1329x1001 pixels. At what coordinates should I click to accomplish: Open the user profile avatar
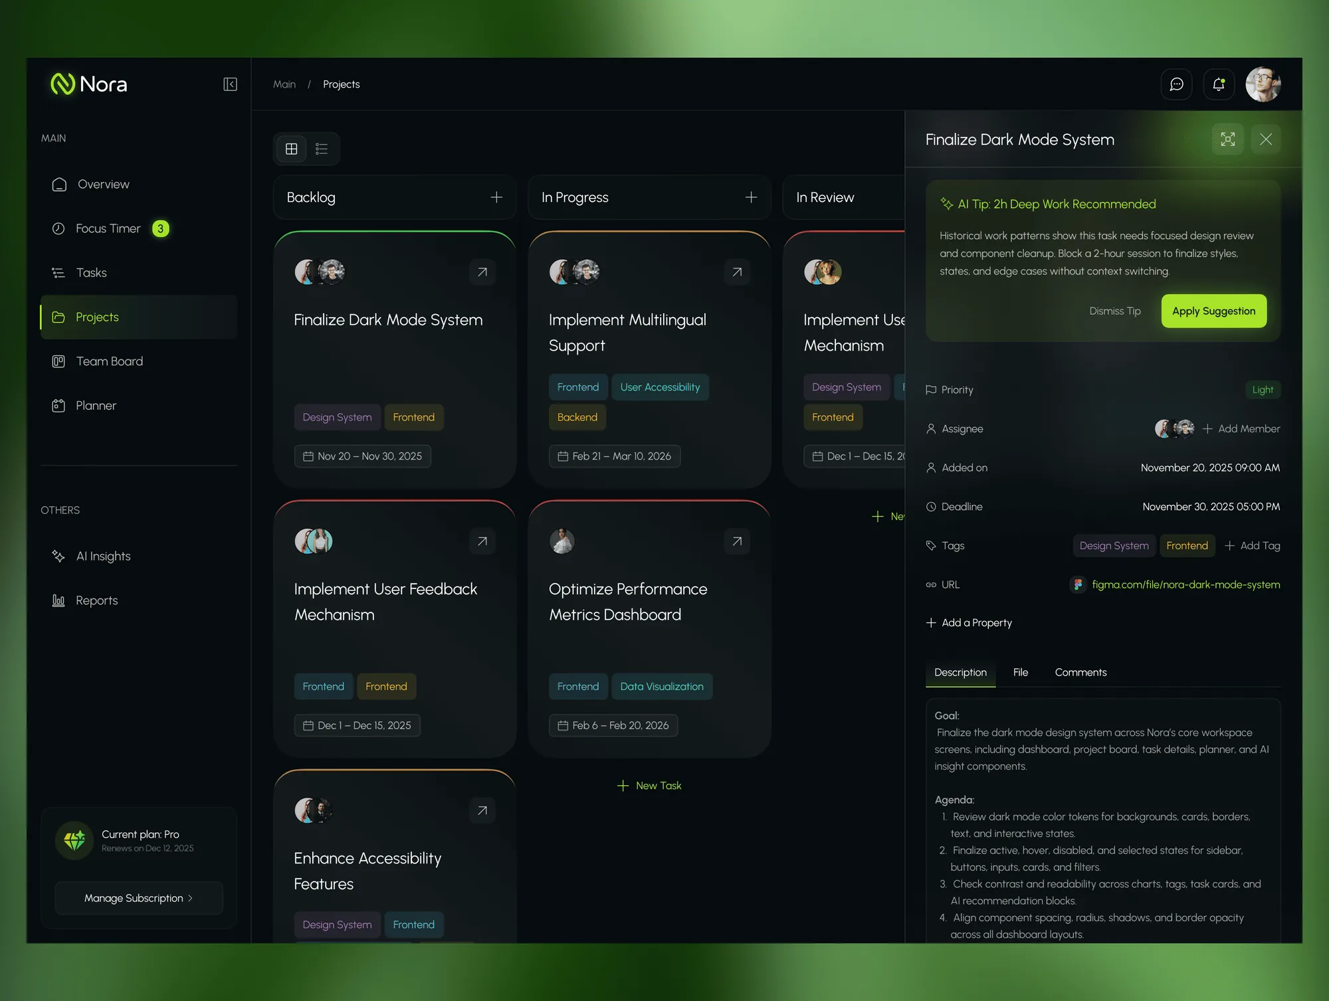tap(1263, 84)
